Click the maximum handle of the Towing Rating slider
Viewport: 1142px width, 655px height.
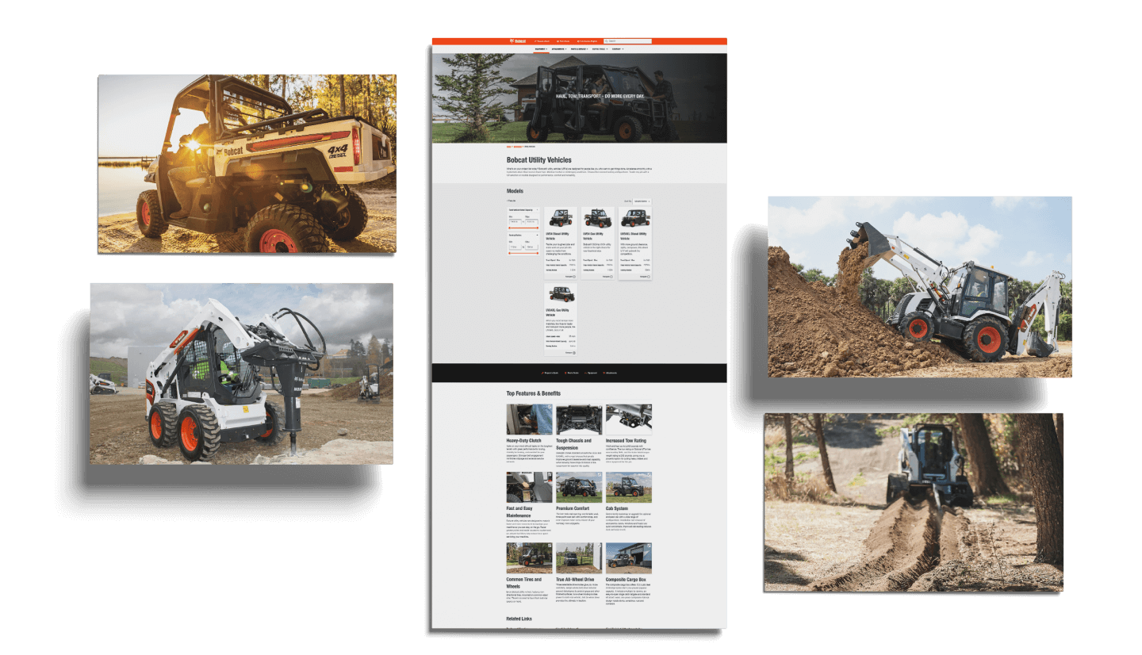538,255
